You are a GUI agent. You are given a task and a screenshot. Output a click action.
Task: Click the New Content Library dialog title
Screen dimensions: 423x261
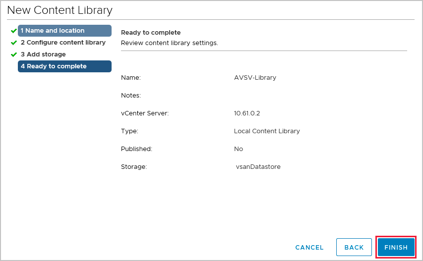pyautogui.click(x=60, y=10)
